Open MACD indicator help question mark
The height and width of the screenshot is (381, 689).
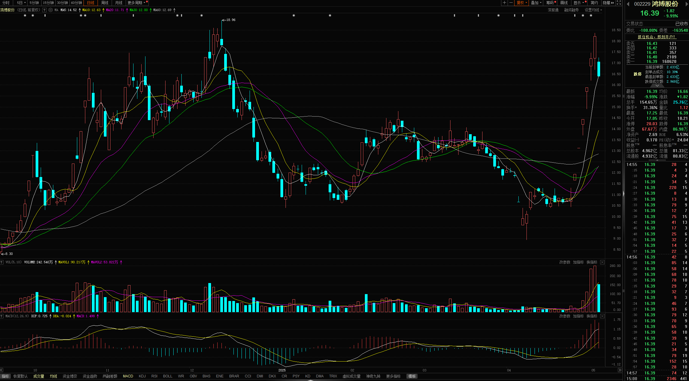coord(2,316)
